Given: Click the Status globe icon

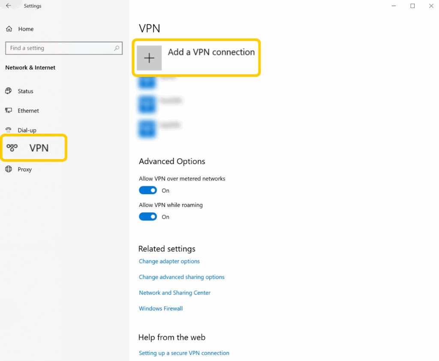Looking at the screenshot, I should (x=9, y=91).
